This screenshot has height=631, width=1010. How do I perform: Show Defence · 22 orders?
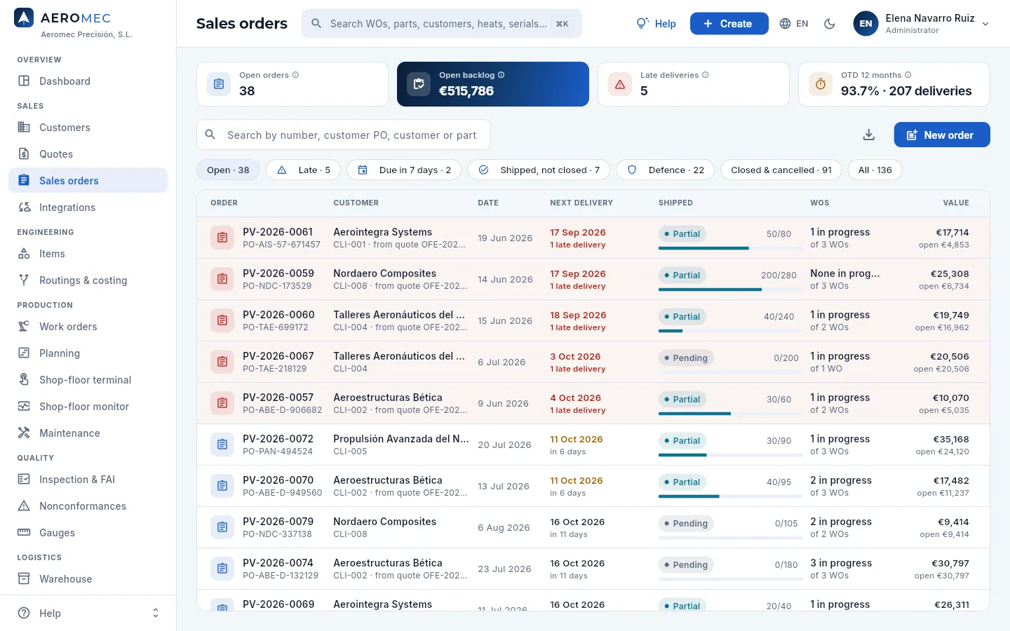coord(665,170)
